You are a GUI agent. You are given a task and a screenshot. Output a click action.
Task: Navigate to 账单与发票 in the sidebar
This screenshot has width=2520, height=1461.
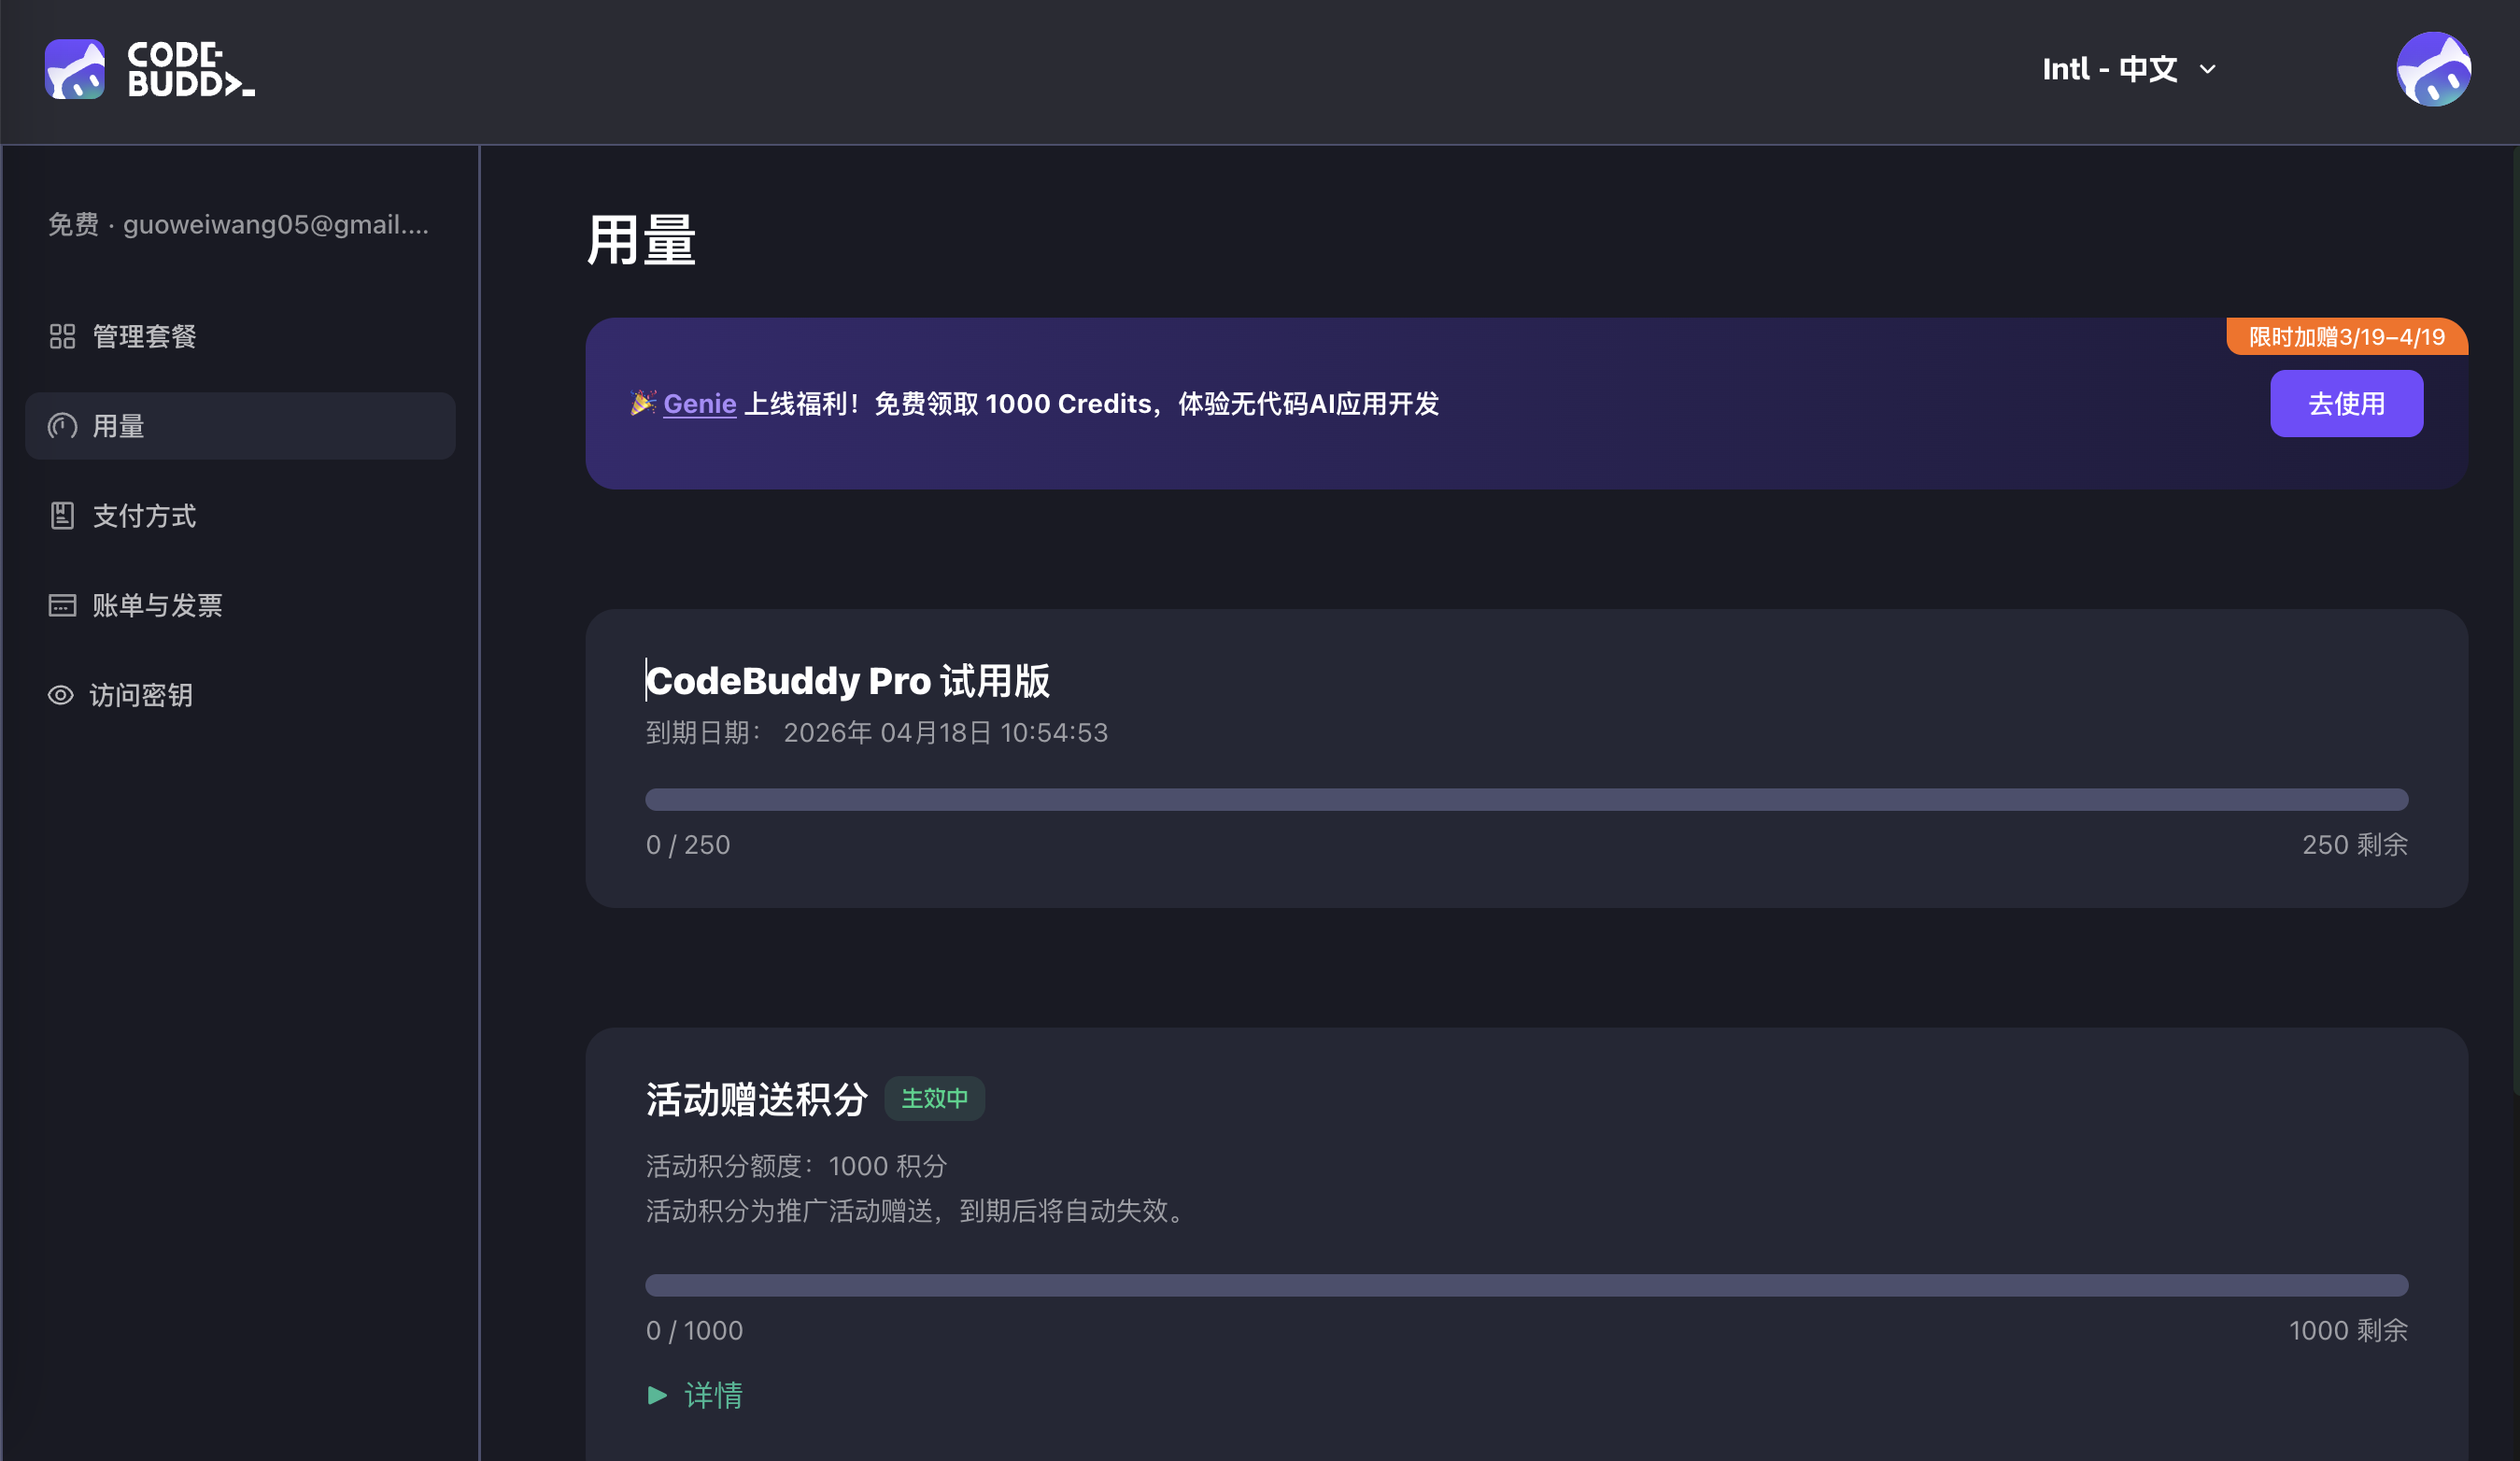coord(158,605)
